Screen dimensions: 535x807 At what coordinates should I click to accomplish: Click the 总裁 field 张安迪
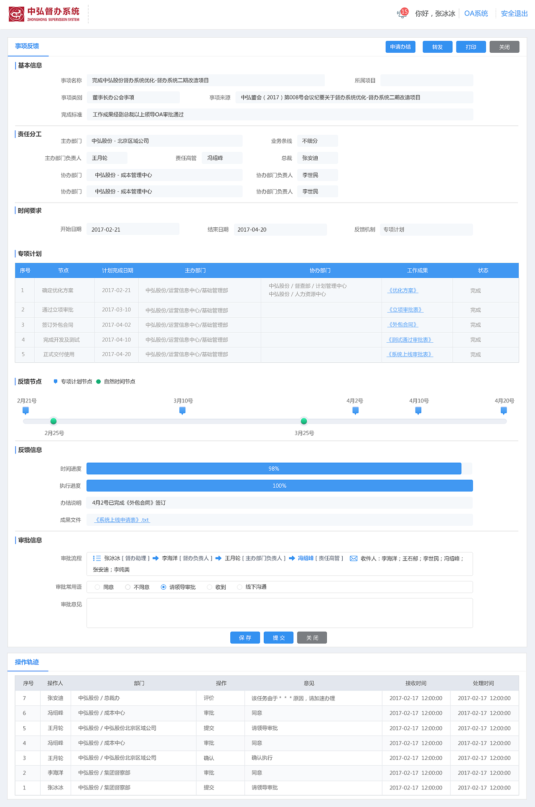tap(318, 158)
